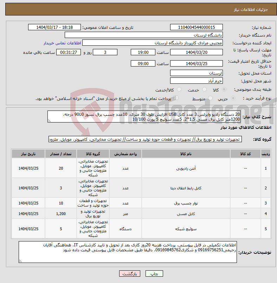The width and height of the screenshot is (277, 283).
Task: Click the گروه کالا column header
Action: click(x=93, y=154)
